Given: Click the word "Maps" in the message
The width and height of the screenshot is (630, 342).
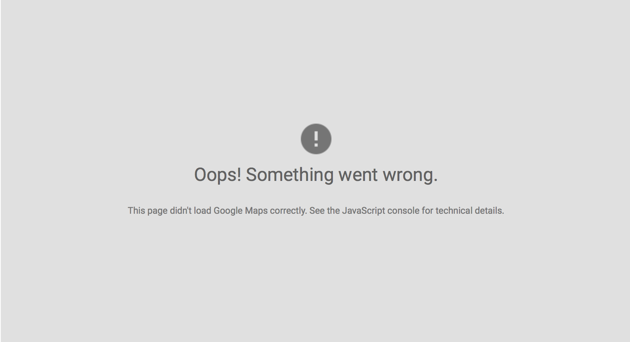Looking at the screenshot, I should (x=256, y=211).
